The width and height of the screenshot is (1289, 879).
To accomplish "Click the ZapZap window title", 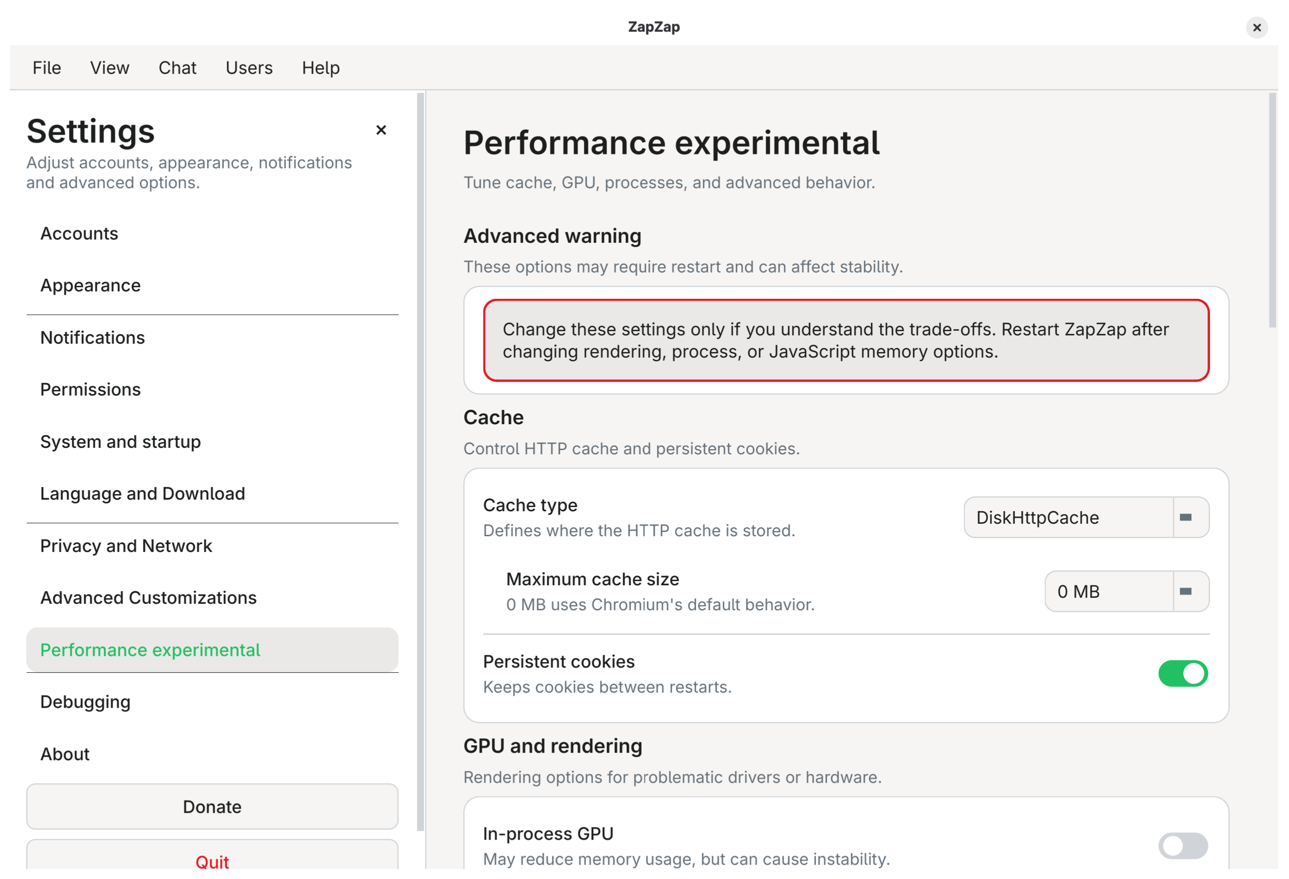I will [654, 27].
